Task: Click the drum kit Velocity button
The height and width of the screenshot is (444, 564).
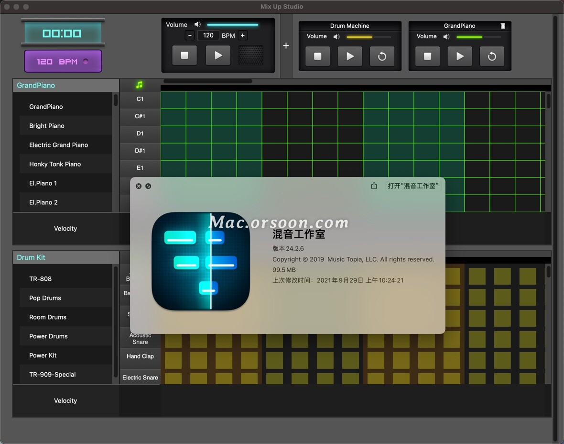Action: point(65,400)
